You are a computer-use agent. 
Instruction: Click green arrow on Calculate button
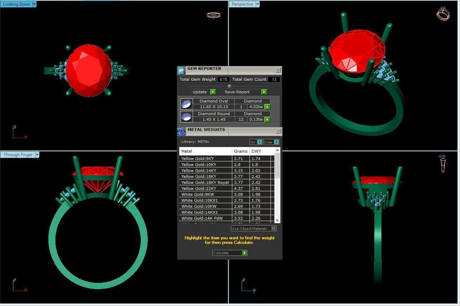click(x=244, y=253)
